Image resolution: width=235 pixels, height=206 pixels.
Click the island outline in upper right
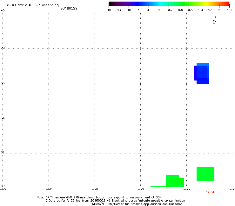[214, 22]
